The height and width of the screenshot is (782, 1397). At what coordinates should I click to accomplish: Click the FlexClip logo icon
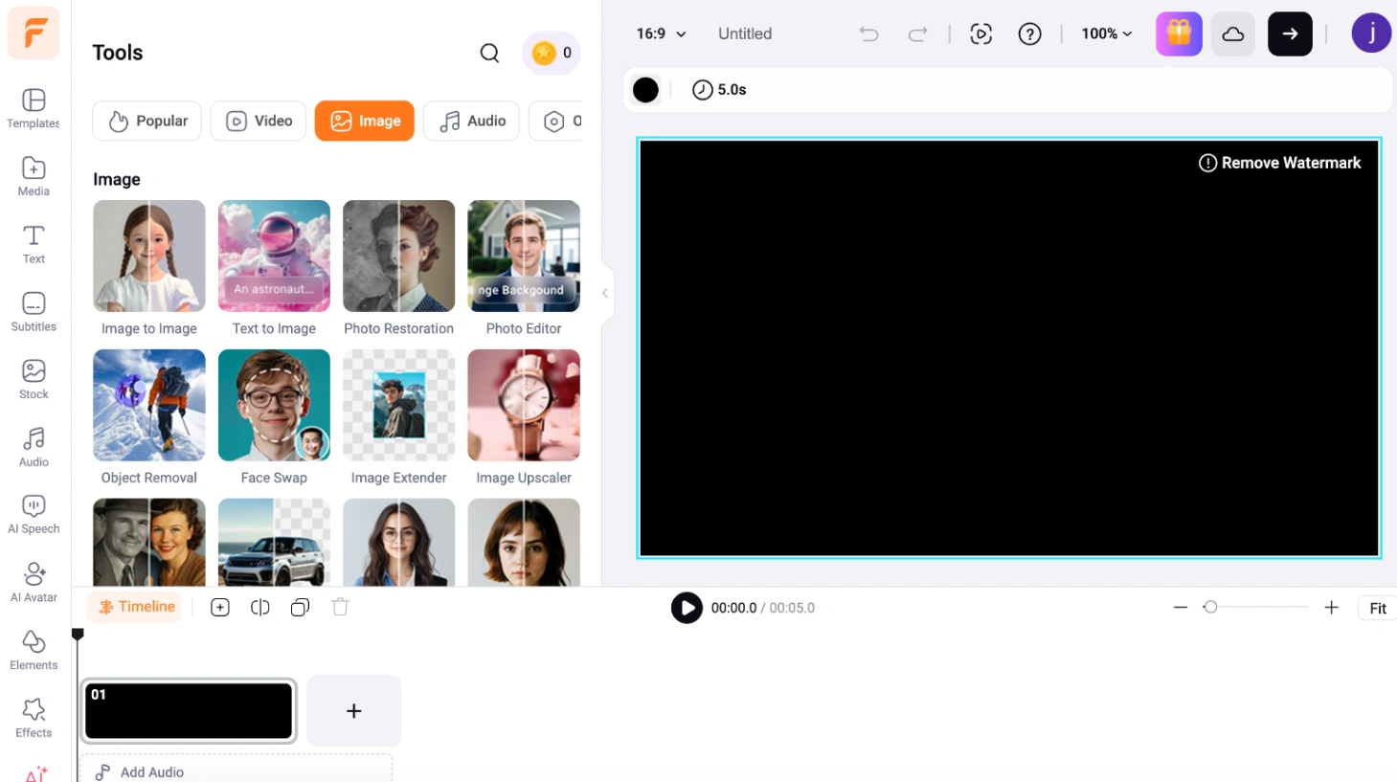coord(34,33)
